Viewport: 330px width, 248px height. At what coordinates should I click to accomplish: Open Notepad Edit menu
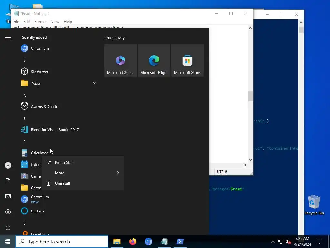point(27,22)
